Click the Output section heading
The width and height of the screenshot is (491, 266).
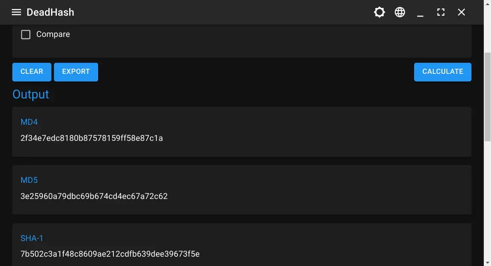pos(31,94)
